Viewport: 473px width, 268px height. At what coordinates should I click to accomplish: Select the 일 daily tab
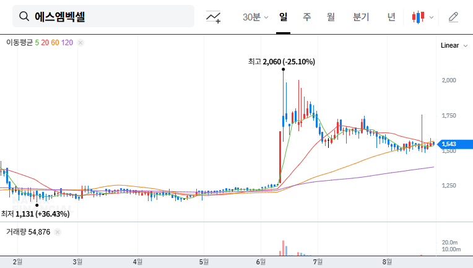284,17
